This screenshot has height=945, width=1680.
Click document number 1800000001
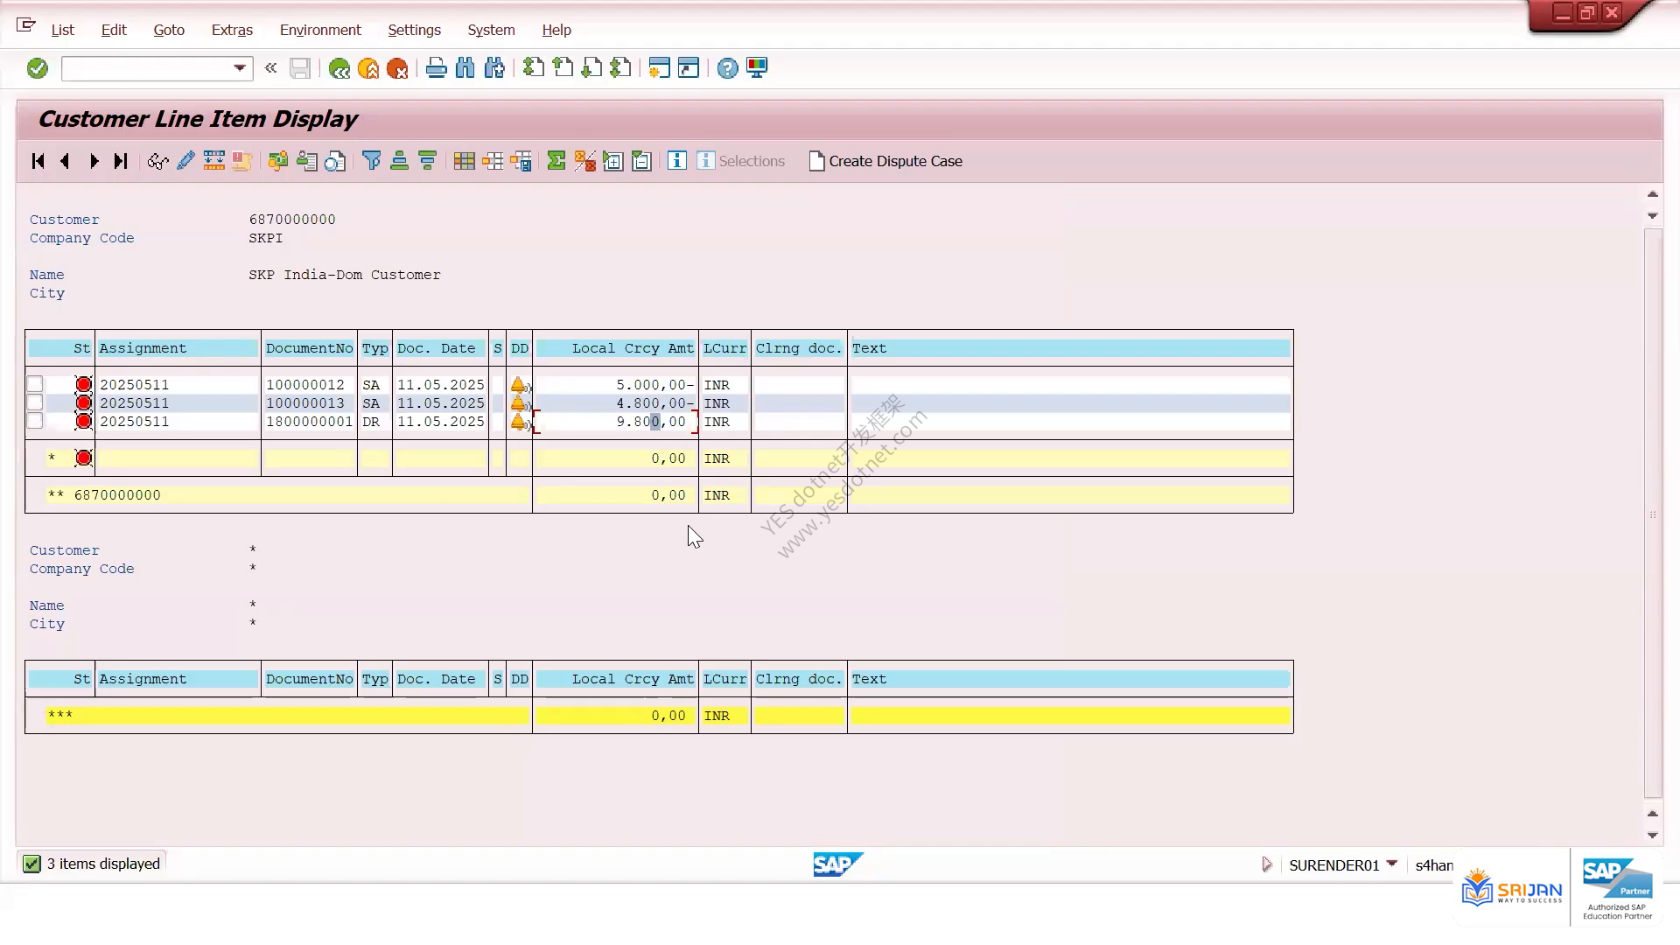pos(309,422)
